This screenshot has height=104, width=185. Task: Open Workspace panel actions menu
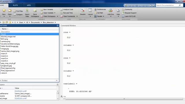[x=58, y=85]
